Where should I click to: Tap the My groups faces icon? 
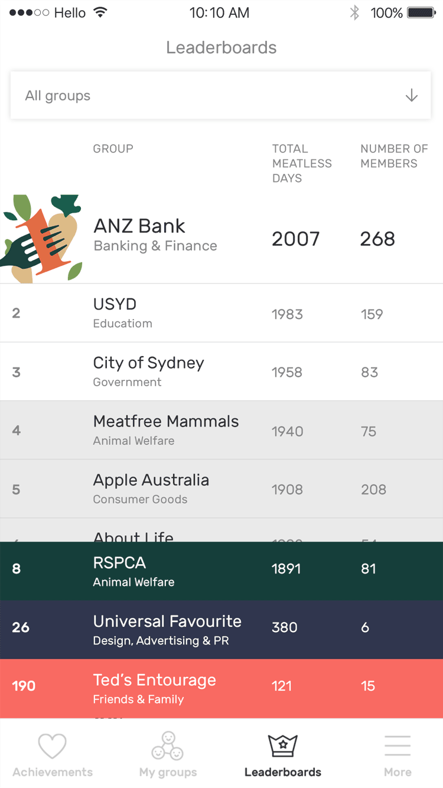168,746
